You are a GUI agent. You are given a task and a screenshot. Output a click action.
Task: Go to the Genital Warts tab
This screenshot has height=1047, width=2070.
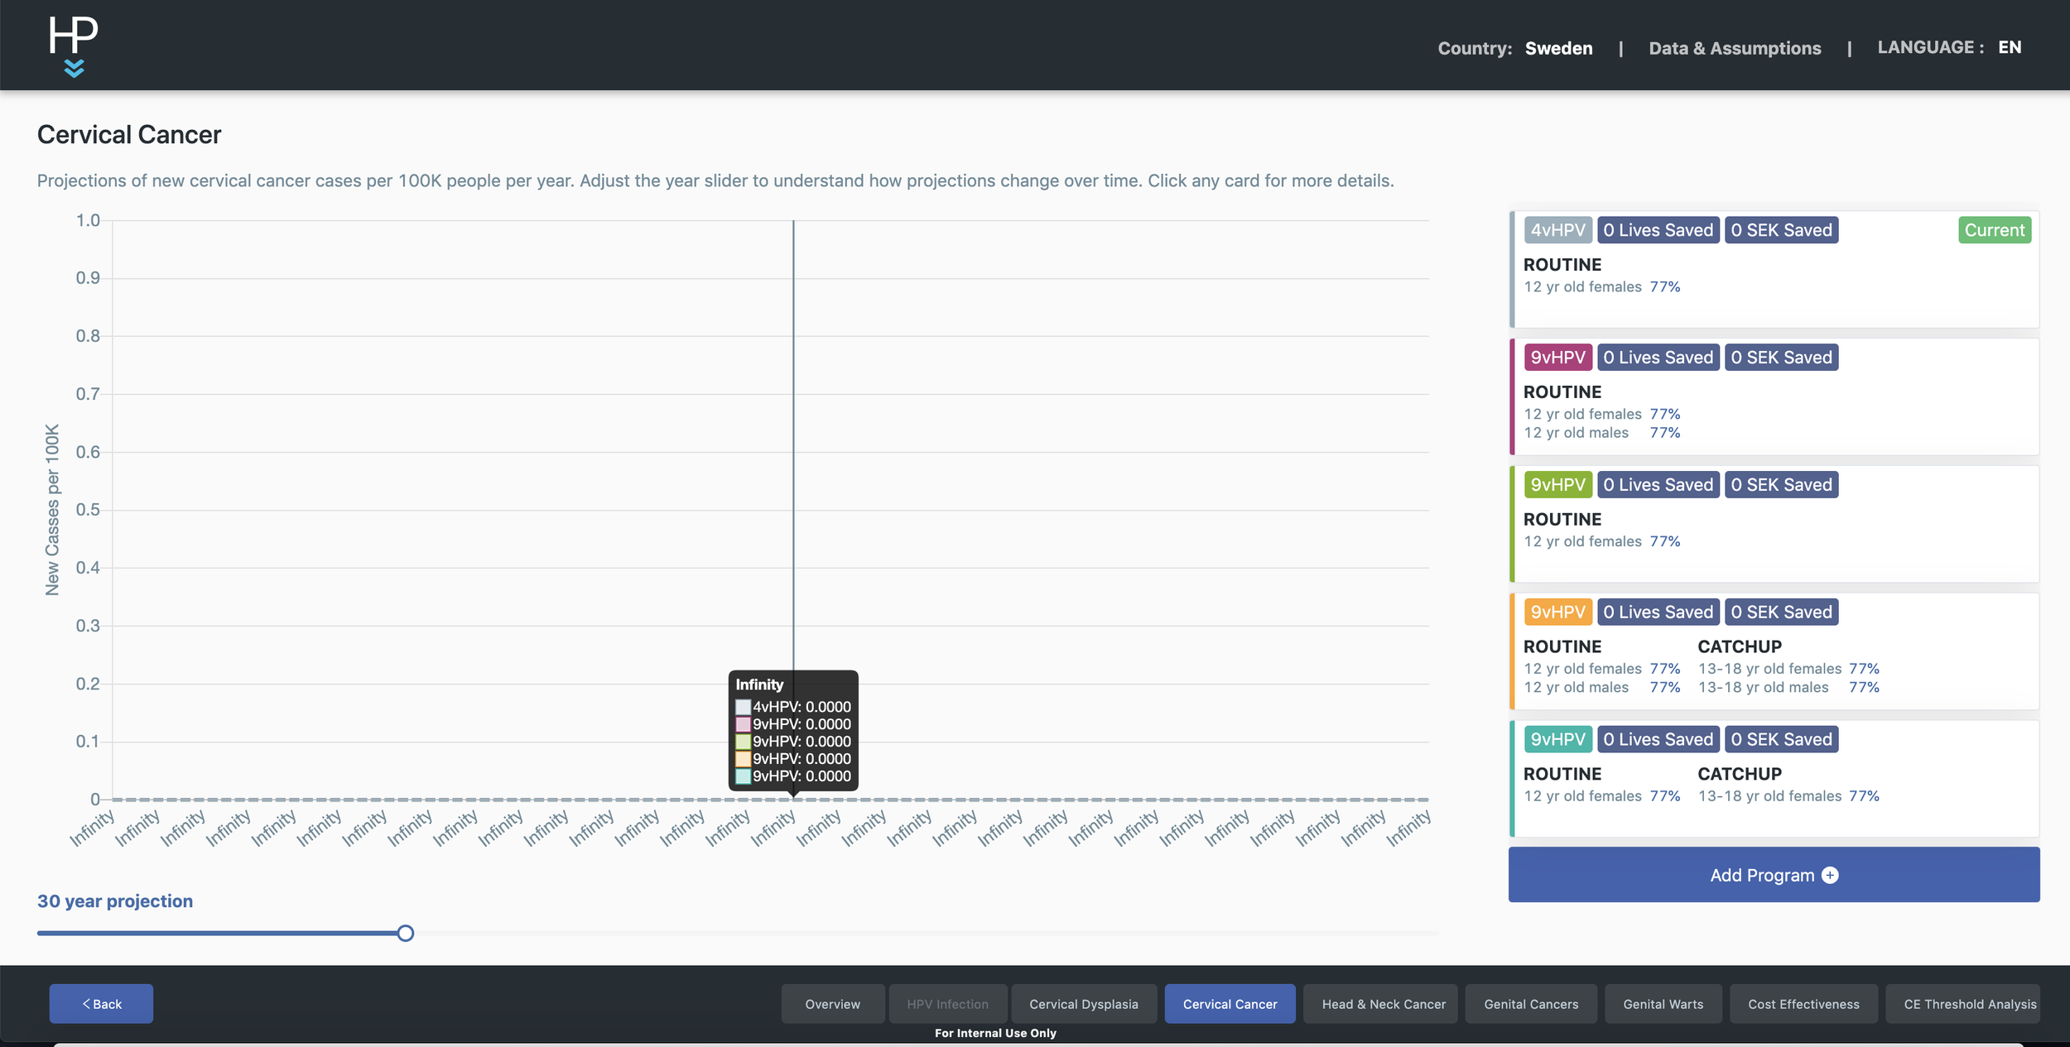pos(1663,1003)
